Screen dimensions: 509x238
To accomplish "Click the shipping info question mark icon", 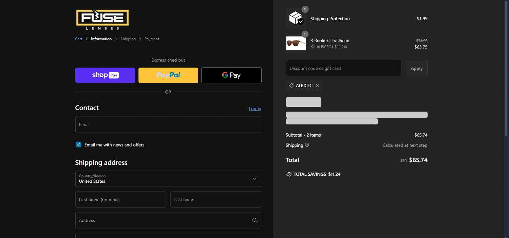I will [307, 145].
